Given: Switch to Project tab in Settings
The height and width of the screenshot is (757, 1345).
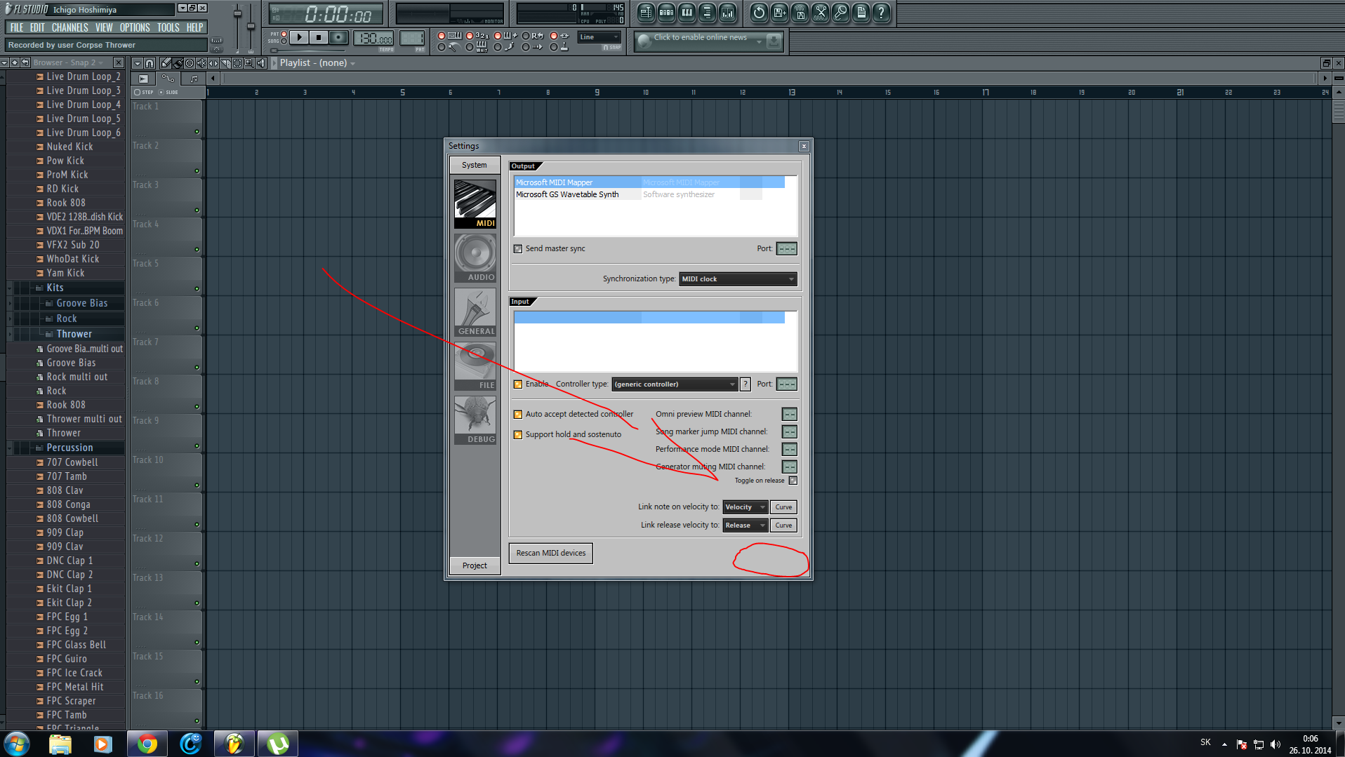Looking at the screenshot, I should [x=475, y=565].
